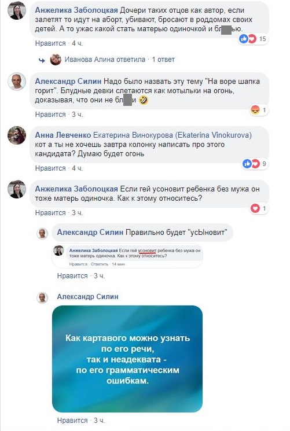Click Александр Силин name above the blue image
The width and height of the screenshot is (290, 431).
pyautogui.click(x=88, y=297)
